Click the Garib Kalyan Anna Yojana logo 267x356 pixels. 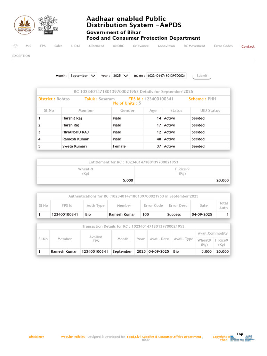tap(25, 25)
